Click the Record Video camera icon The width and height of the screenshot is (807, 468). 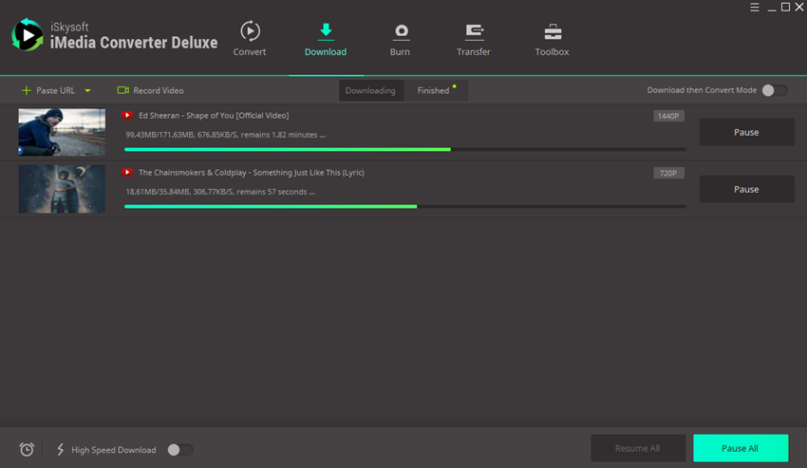[123, 90]
